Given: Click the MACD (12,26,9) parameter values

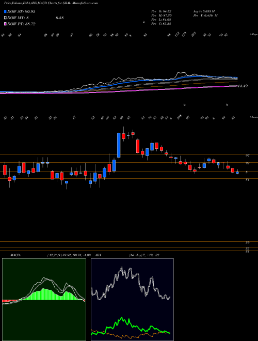Looking at the screenshot, I should pos(68,255).
